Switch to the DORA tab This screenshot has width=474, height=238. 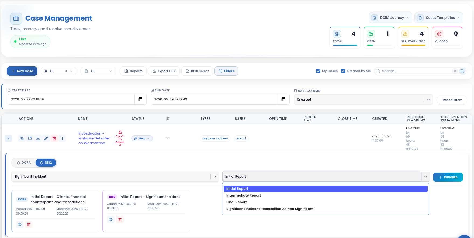[24, 163]
